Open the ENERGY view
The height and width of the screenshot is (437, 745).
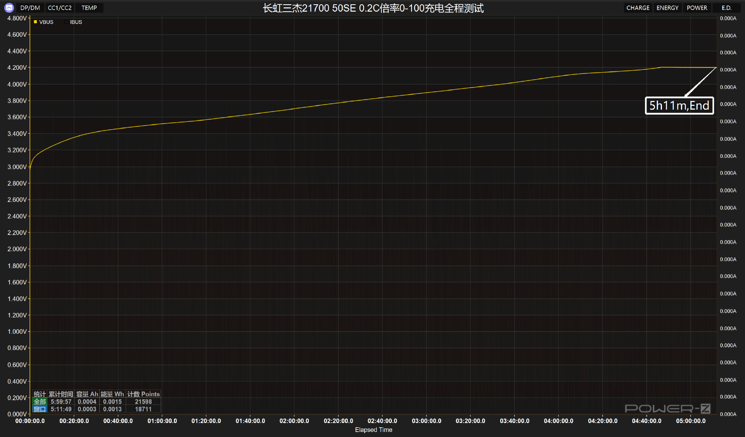pos(667,8)
